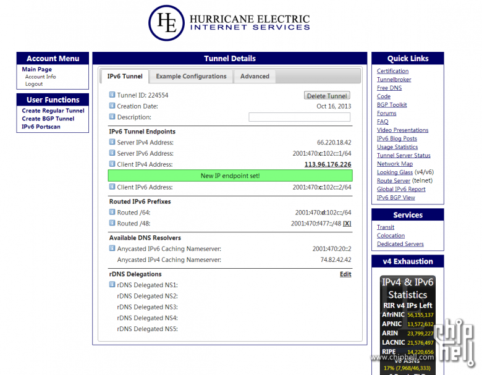Click info icon beside Client IPv4 Address
Screen dimensions: 482x375
112,164
